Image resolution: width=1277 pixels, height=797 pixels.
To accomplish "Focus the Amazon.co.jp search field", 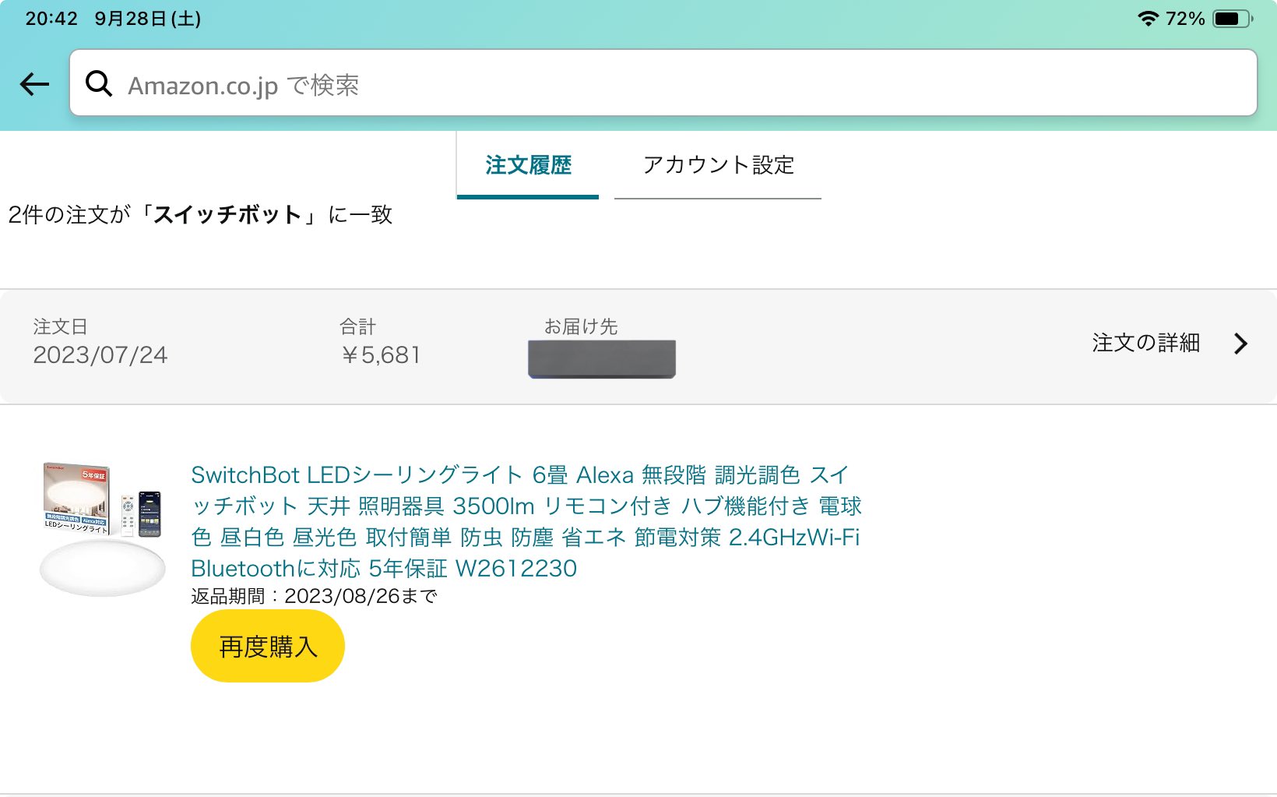I will (x=663, y=83).
